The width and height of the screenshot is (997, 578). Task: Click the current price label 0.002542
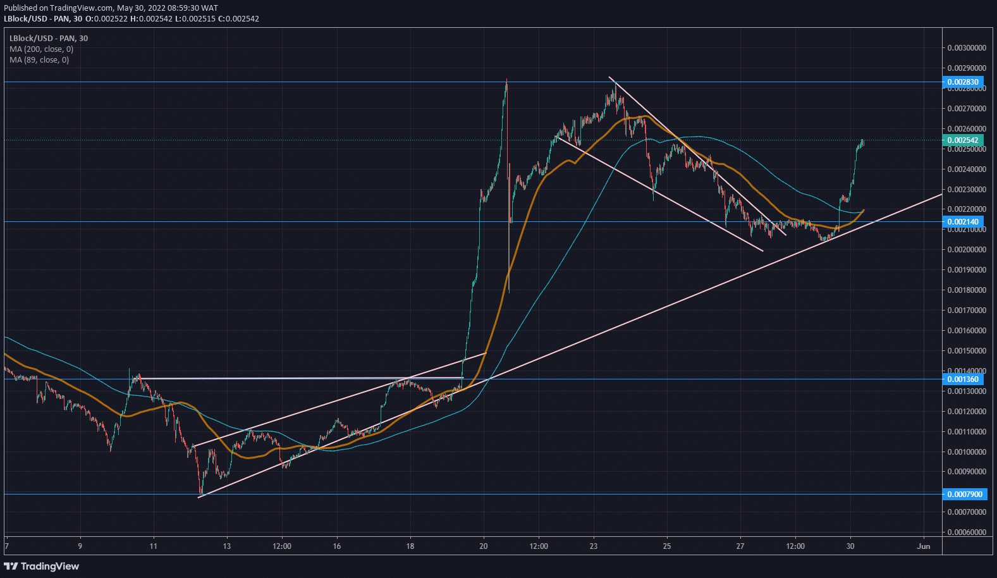click(x=962, y=140)
